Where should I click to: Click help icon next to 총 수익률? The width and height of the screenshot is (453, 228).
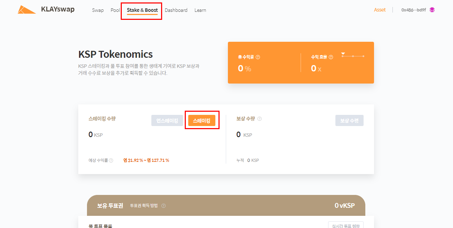pyautogui.click(x=258, y=57)
